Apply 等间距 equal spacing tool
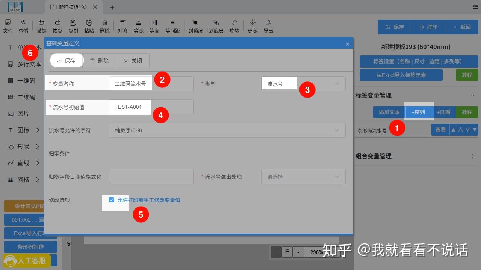Screen dimensions: 481x270 point(172,26)
